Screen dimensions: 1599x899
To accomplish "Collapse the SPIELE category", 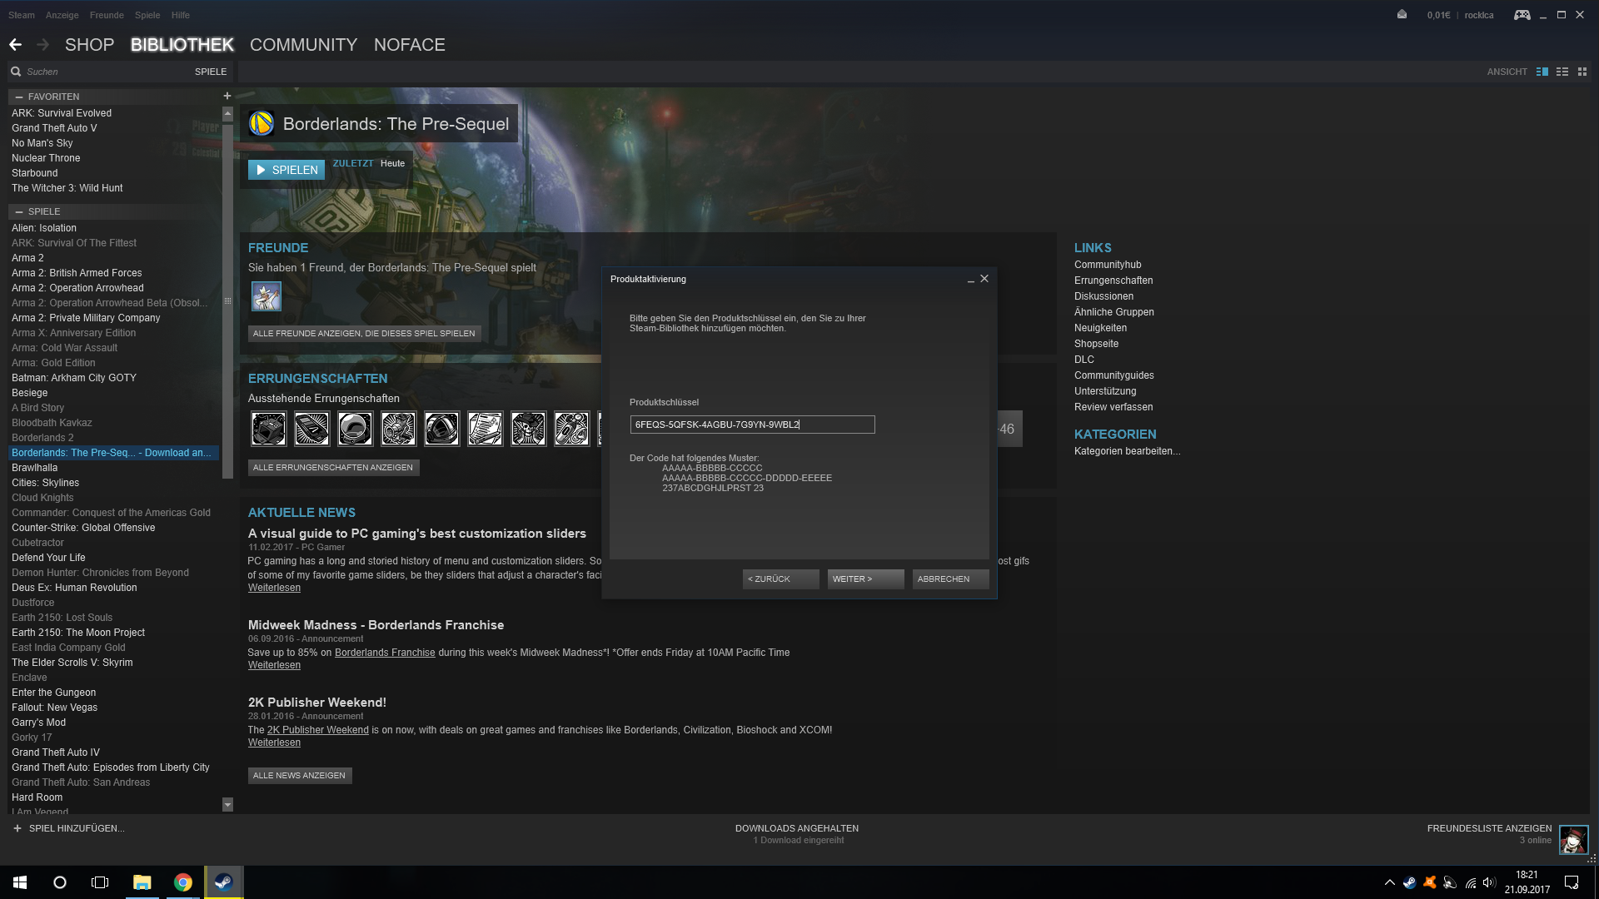I will point(18,211).
